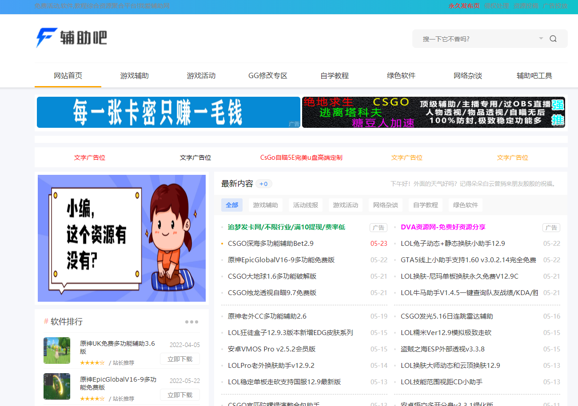This screenshot has width=578, height=406.
Task: Open the 绿色软件 navigation menu
Action: [401, 75]
